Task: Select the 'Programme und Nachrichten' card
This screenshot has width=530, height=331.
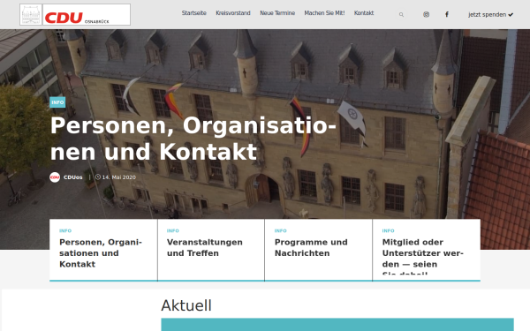Action: click(318, 250)
